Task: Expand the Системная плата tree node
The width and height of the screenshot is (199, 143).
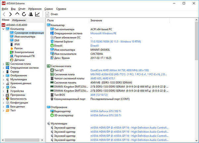Action: (x=3, y=64)
